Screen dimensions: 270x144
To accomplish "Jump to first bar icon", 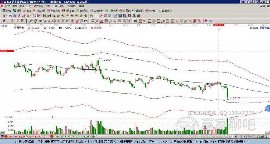I will [44, 16].
